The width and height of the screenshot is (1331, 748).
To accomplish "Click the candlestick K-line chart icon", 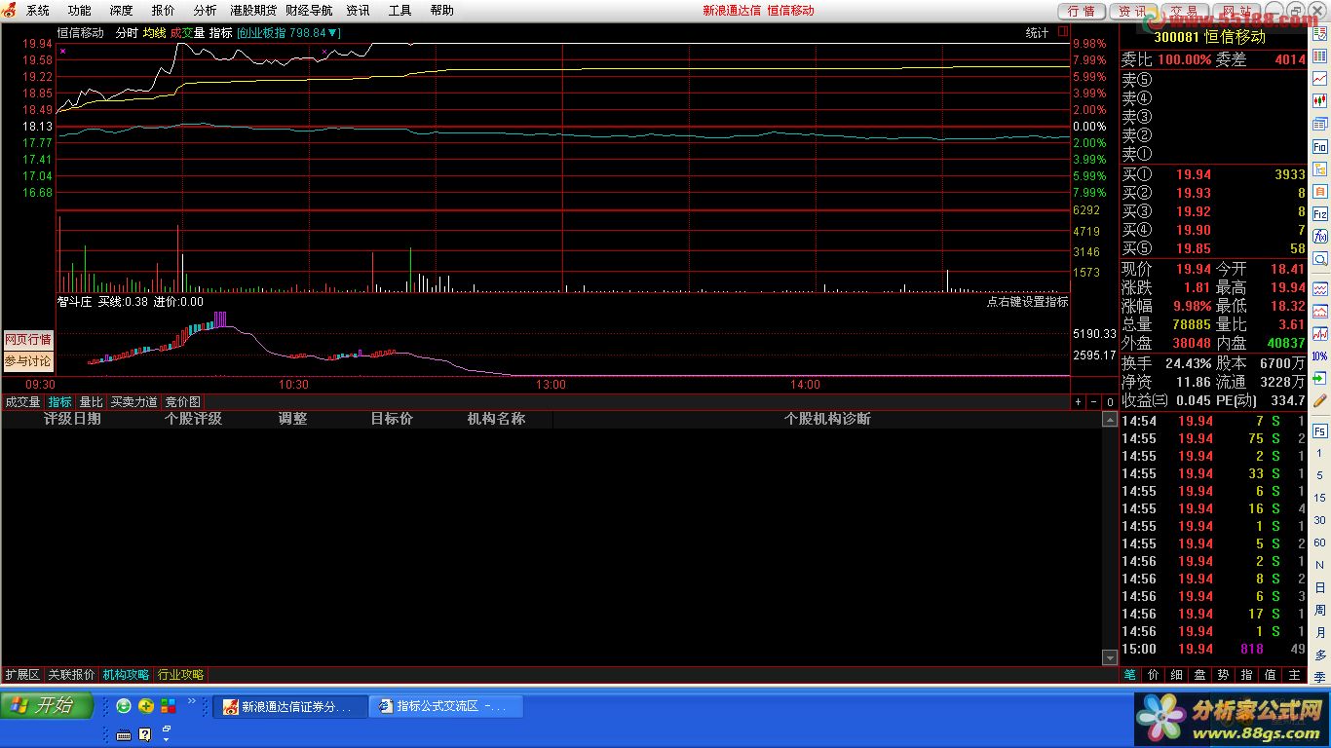I will (1320, 101).
